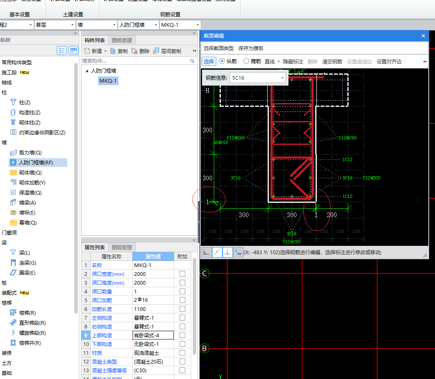Click 清空钢筋 button
Screen dimensions: 435x379
click(x=332, y=62)
